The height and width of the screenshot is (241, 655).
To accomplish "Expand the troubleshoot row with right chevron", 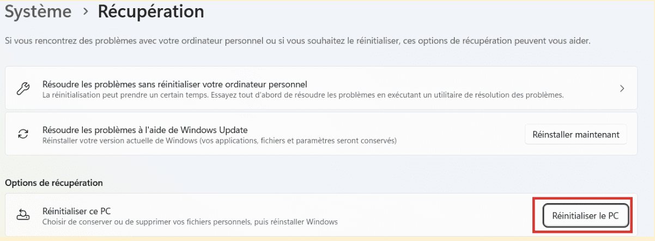I will pos(622,89).
